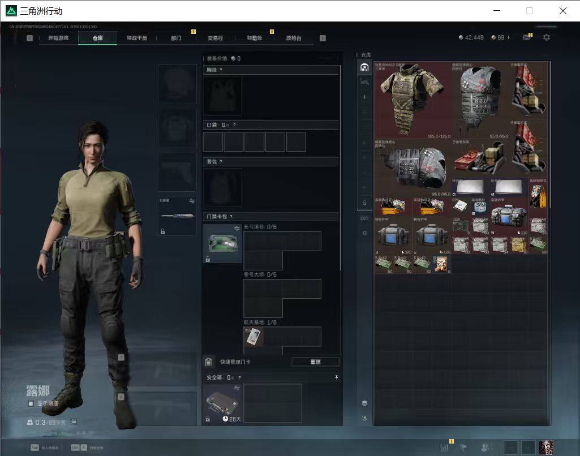The width and height of the screenshot is (580, 456).
Task: Switch to the 改枪台 tab
Action: click(x=294, y=38)
